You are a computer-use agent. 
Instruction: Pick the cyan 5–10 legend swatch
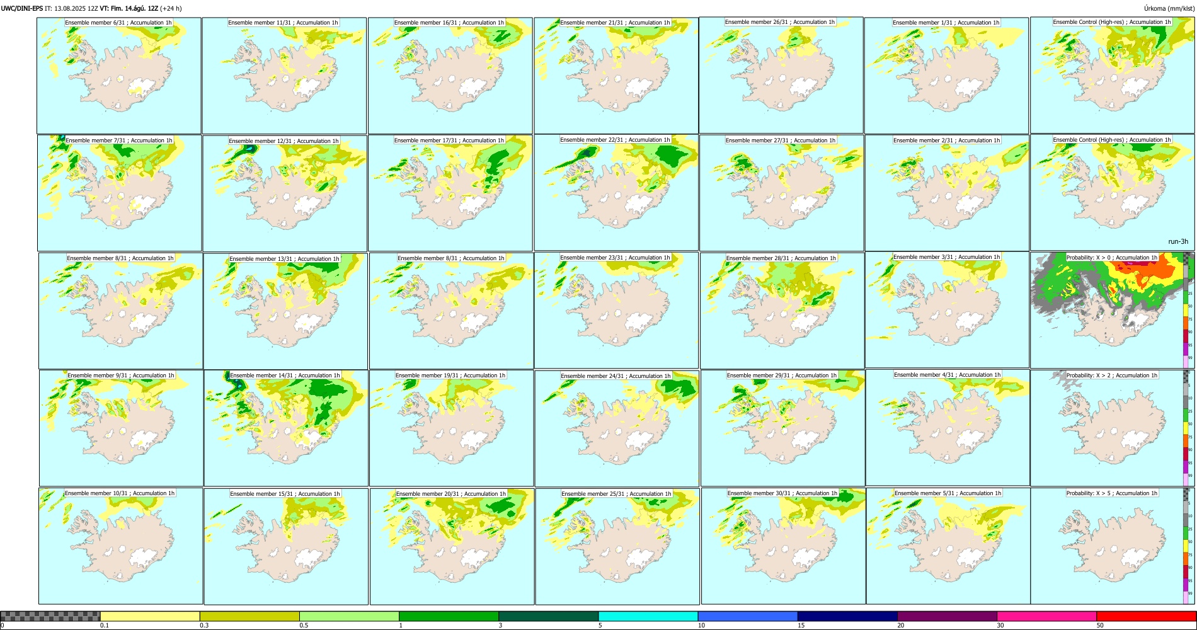pos(648,616)
